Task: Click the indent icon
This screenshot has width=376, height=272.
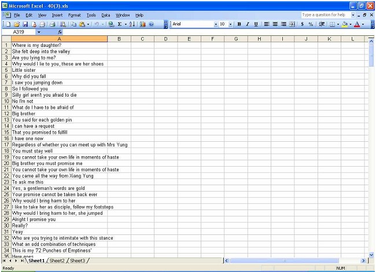Action: (x=322, y=24)
